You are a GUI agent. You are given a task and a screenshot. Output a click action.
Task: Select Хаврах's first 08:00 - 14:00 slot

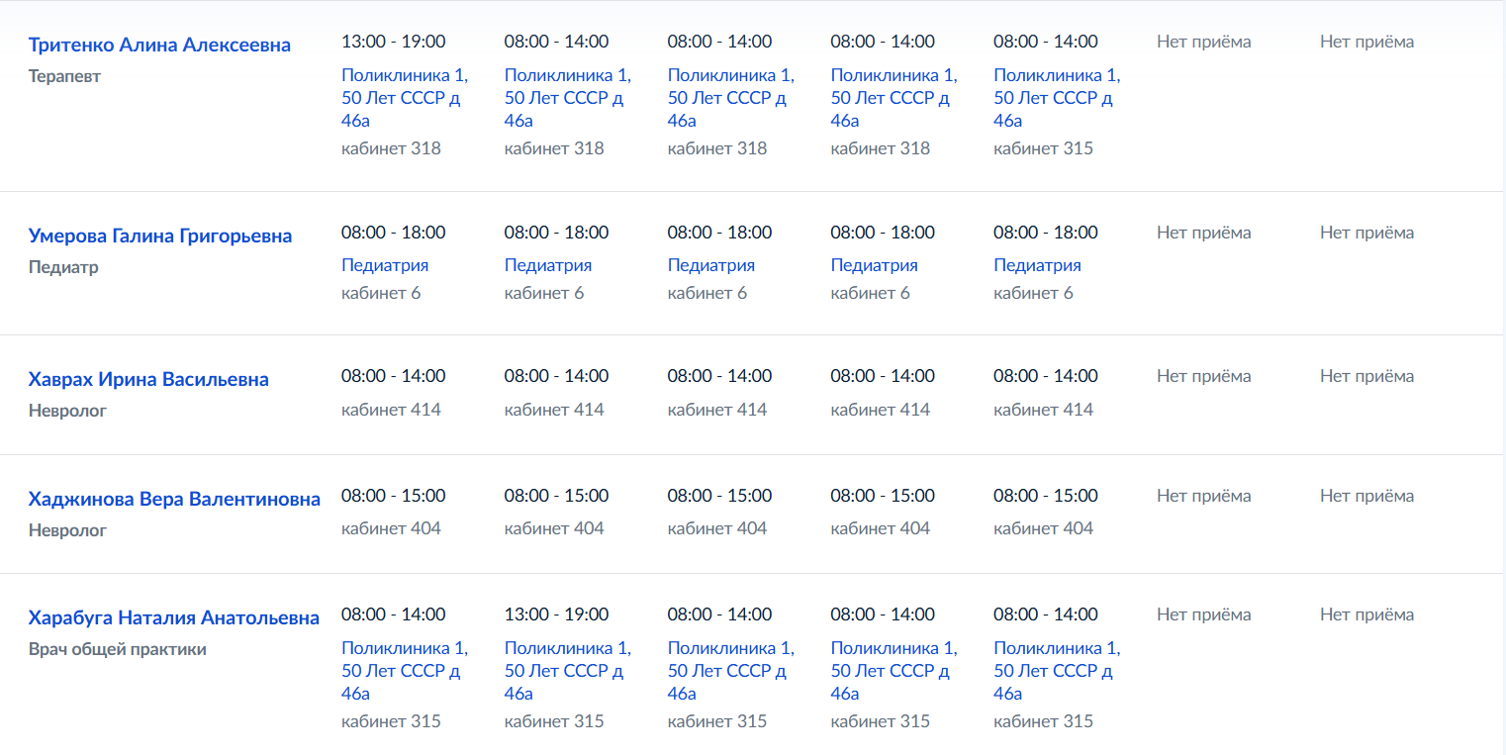[x=394, y=376]
